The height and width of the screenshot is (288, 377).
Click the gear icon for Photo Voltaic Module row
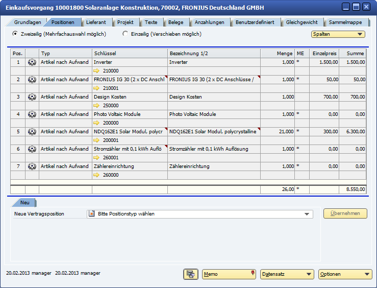(x=32, y=114)
